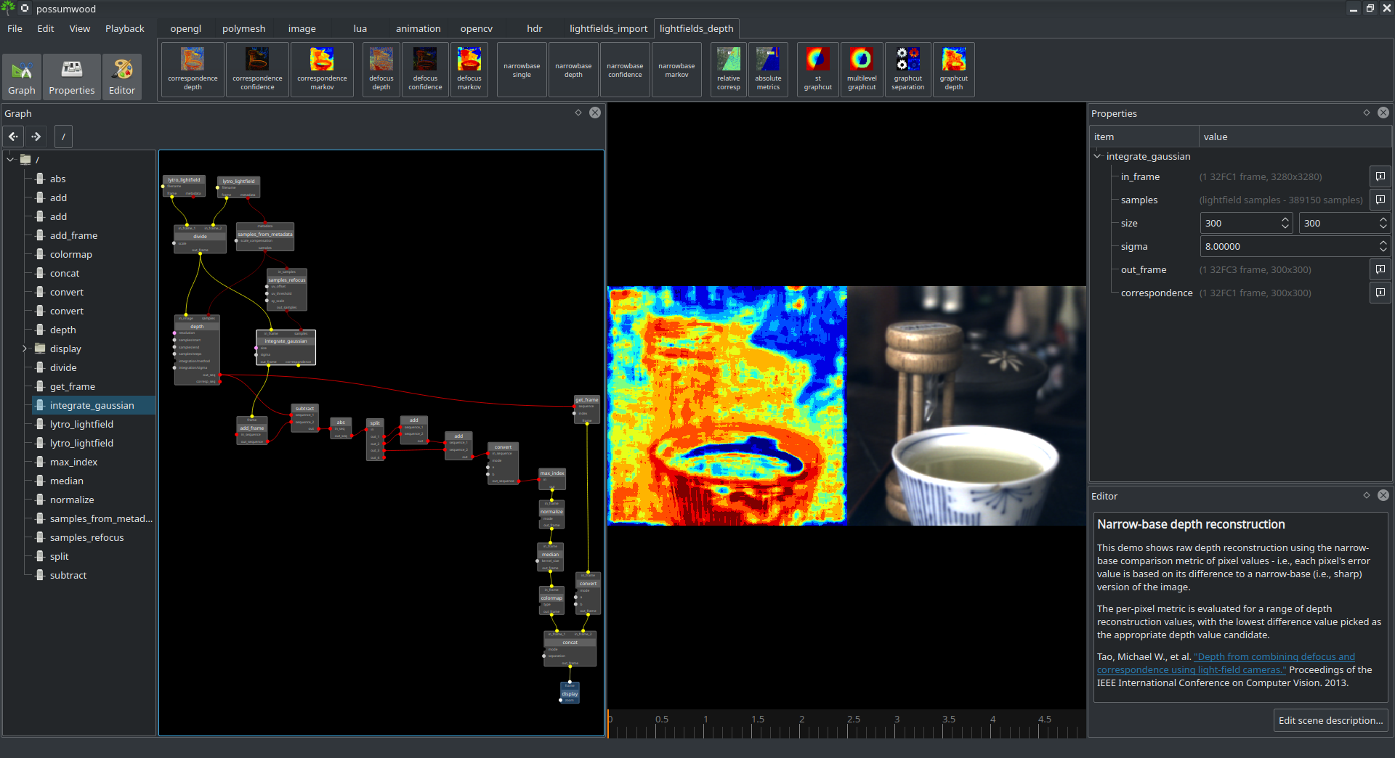
Task: Select the display node in graph
Action: tap(570, 693)
